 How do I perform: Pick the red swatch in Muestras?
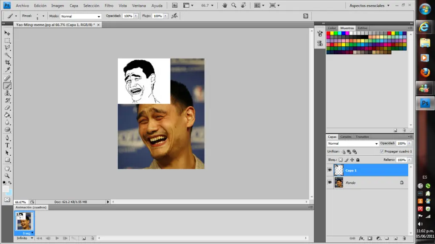coord(328,33)
